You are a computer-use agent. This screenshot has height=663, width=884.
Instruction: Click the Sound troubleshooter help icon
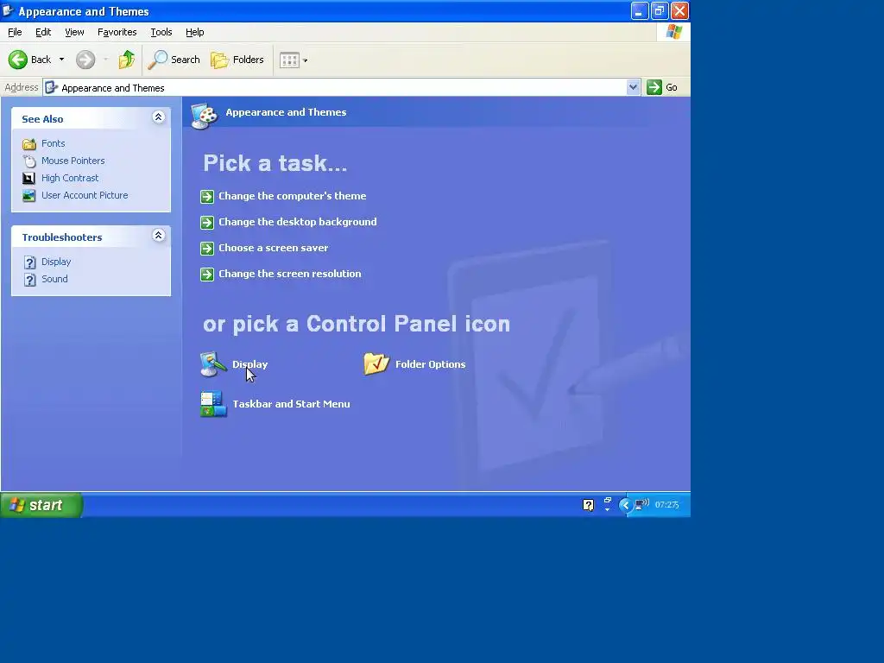click(x=30, y=280)
